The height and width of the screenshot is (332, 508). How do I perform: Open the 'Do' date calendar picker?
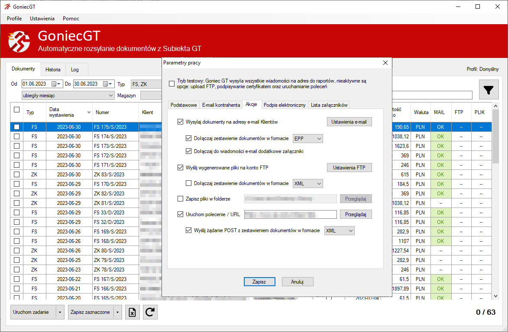pos(105,84)
